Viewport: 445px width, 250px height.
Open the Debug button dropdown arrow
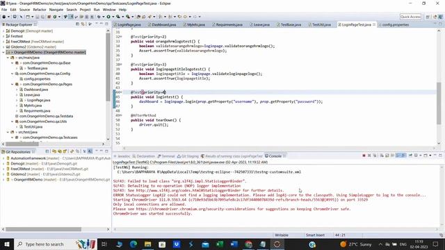click(104, 17)
